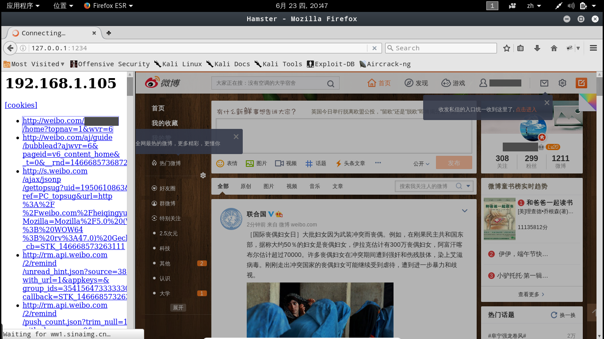The image size is (604, 339).
Task: Click the sidebar group settings gear icon
Action: click(203, 175)
